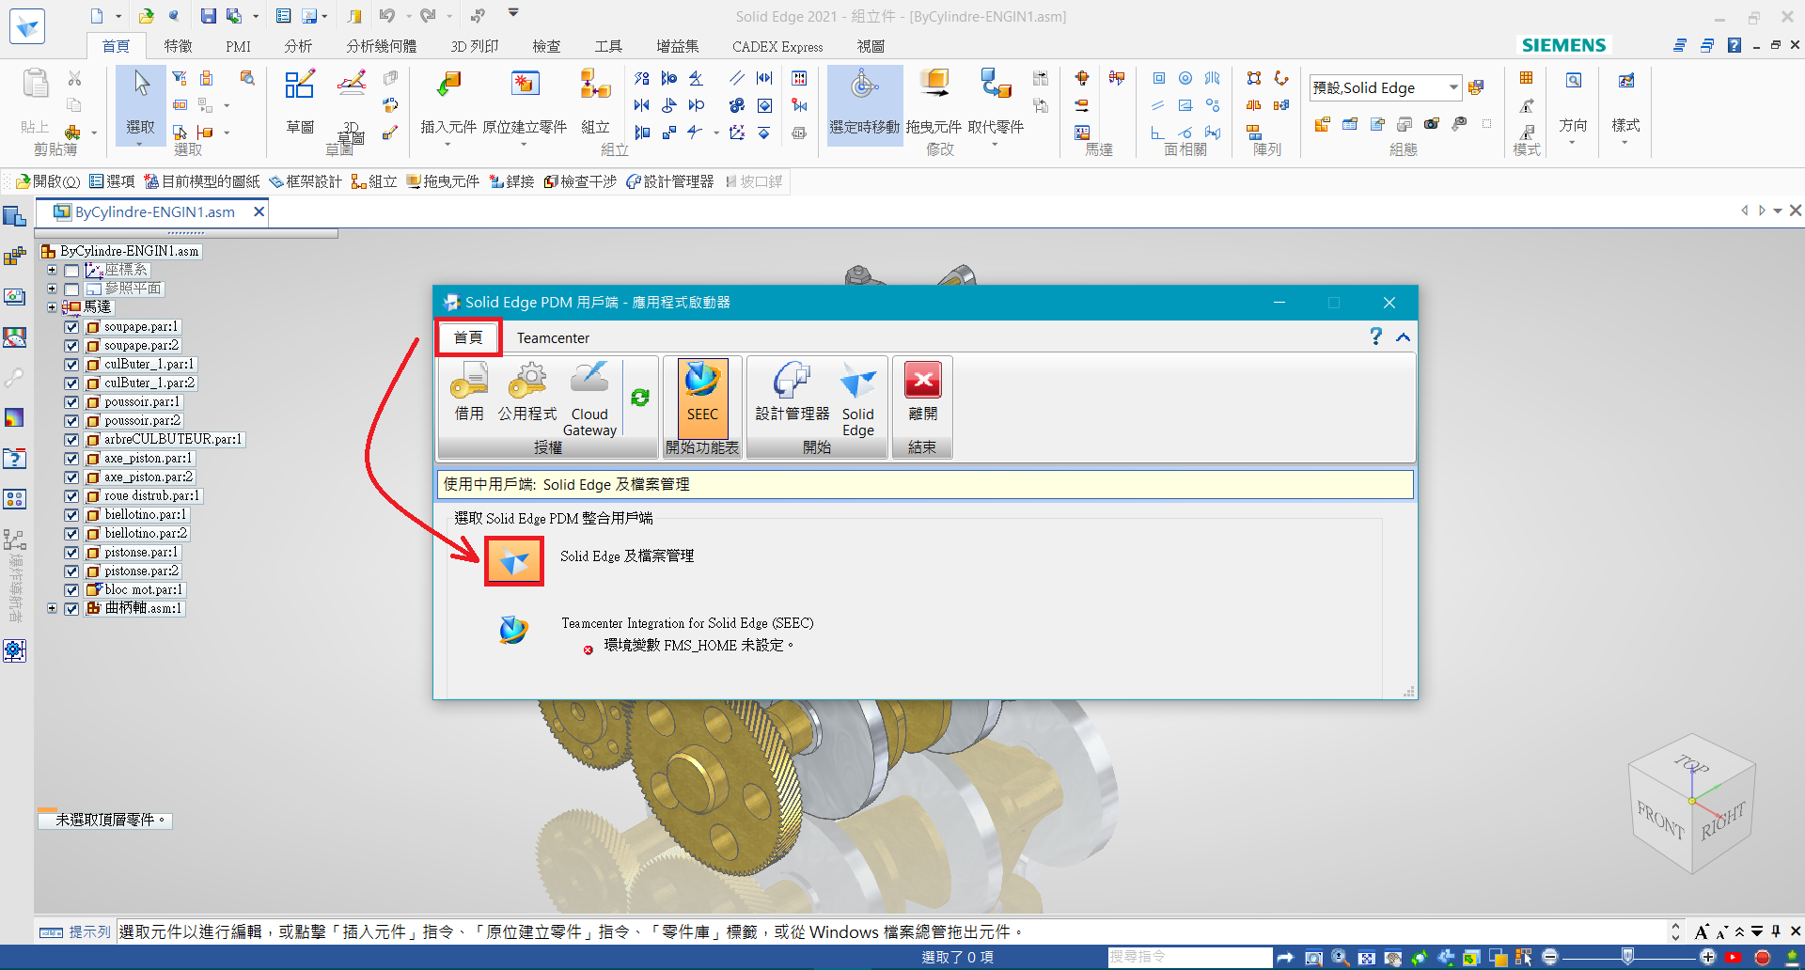Click 銲接 command bar button
This screenshot has height=970, width=1805.
point(512,181)
